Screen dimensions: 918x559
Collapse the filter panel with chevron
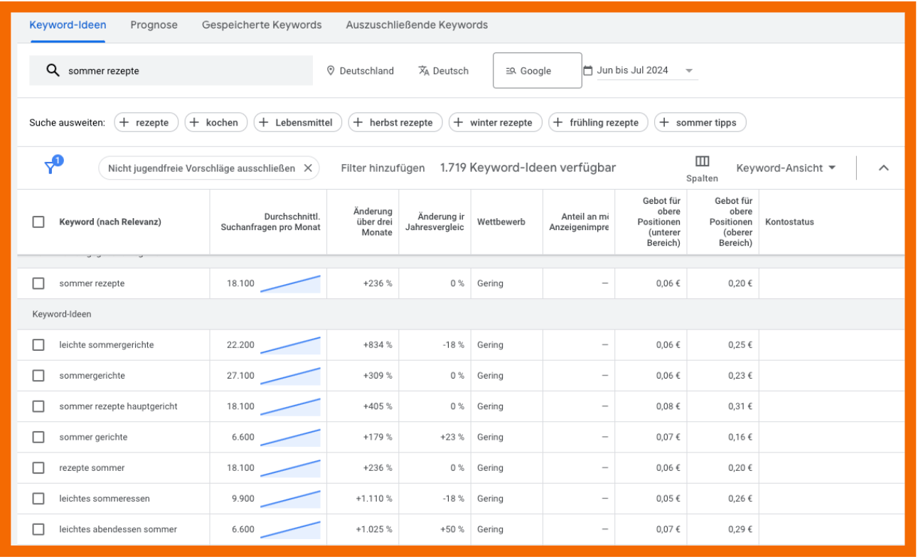tap(884, 168)
